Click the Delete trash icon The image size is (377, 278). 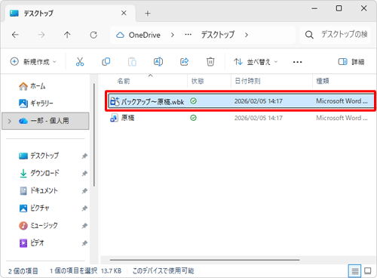[x=210, y=62]
